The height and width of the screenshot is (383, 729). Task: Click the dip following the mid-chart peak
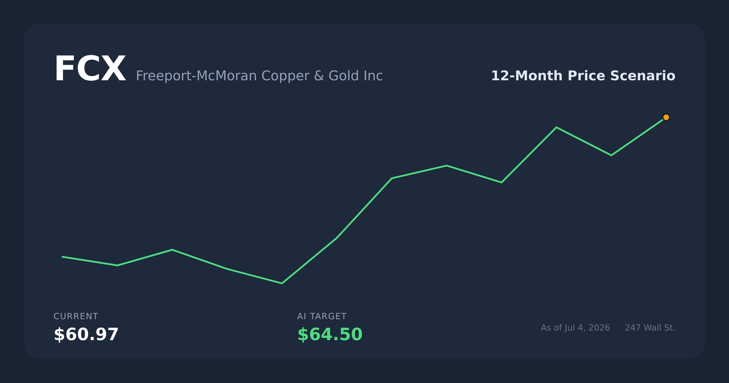pyautogui.click(x=501, y=182)
